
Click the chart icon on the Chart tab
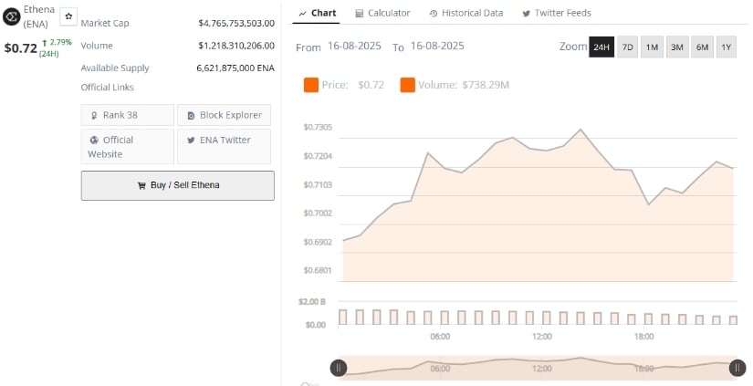coord(302,14)
